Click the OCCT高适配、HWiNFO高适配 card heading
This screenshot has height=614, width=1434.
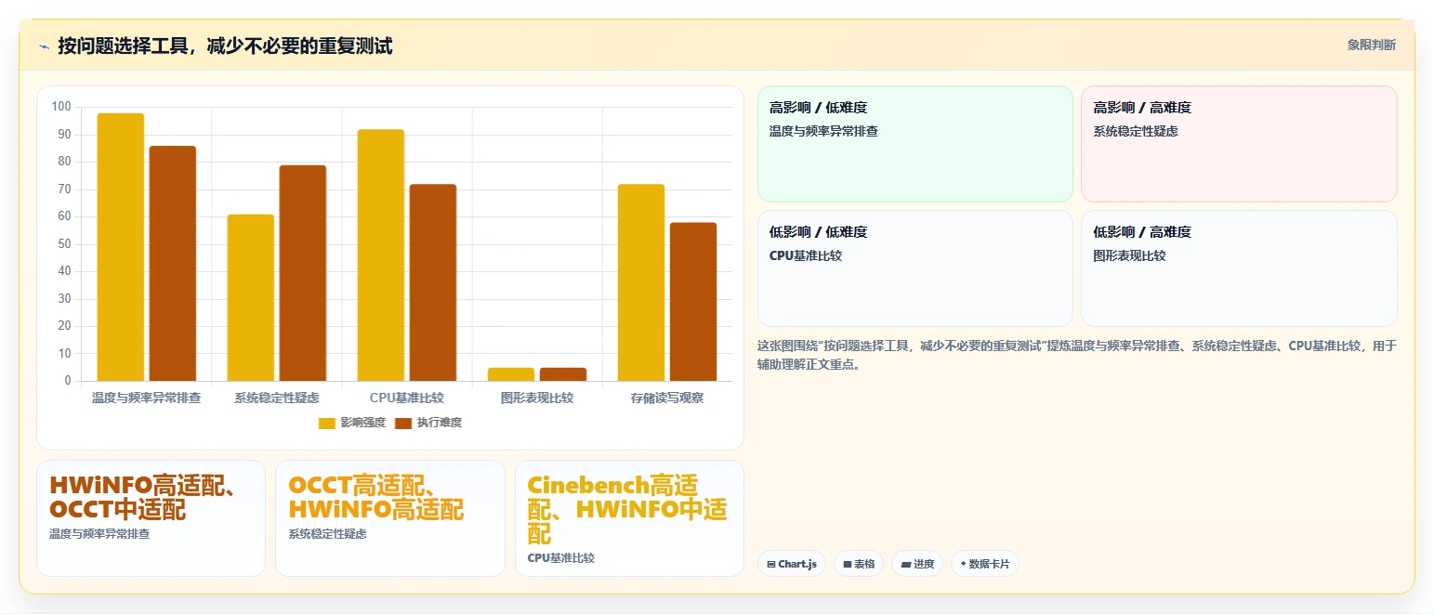(376, 497)
